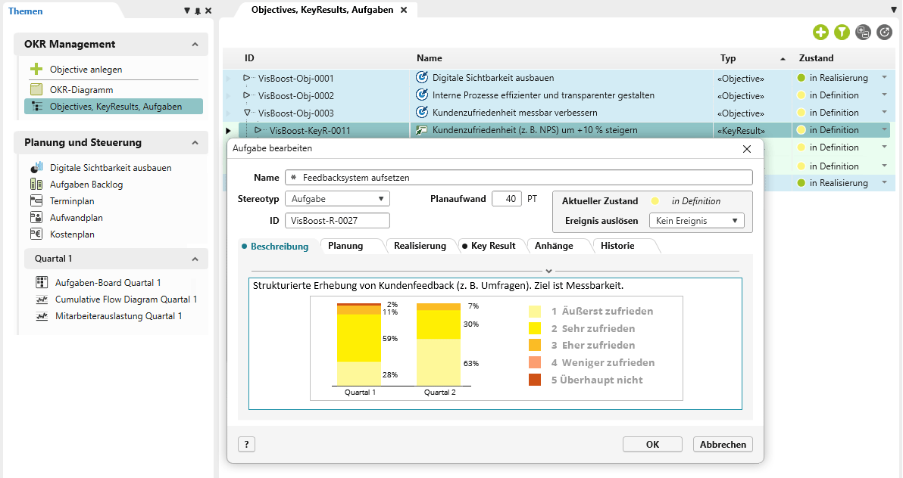Click the Sehr zufrieden yellow legend swatch

click(x=535, y=328)
